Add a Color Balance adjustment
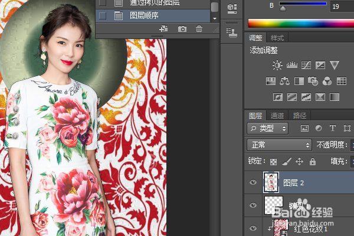The width and height of the screenshot is (354, 236). click(x=284, y=81)
